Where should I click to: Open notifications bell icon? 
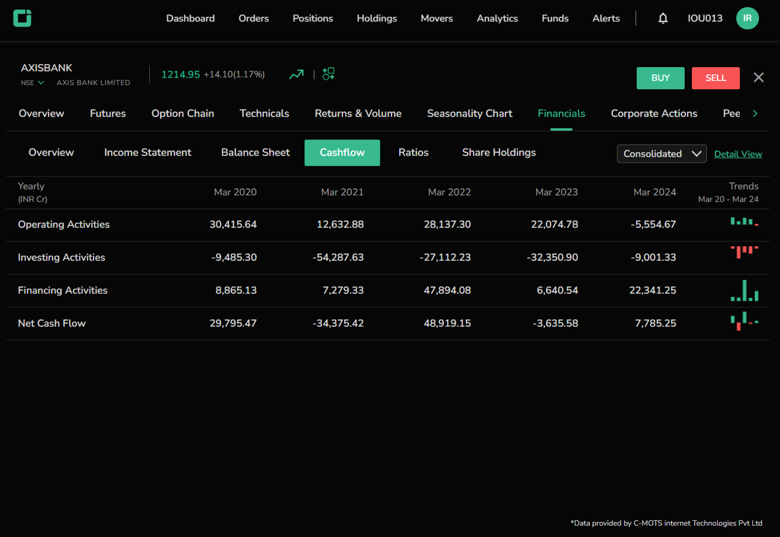click(662, 18)
